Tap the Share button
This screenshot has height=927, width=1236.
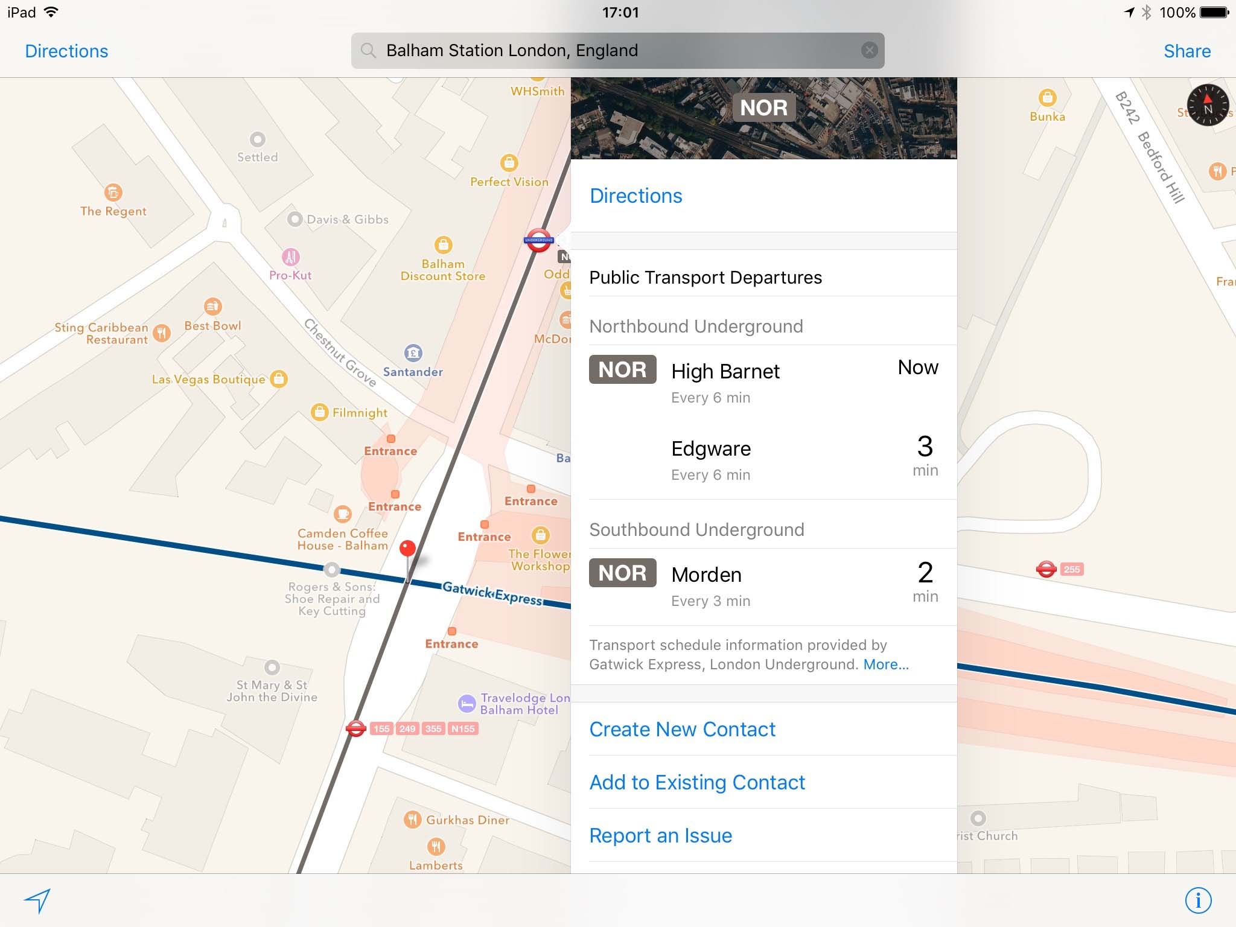click(1187, 51)
